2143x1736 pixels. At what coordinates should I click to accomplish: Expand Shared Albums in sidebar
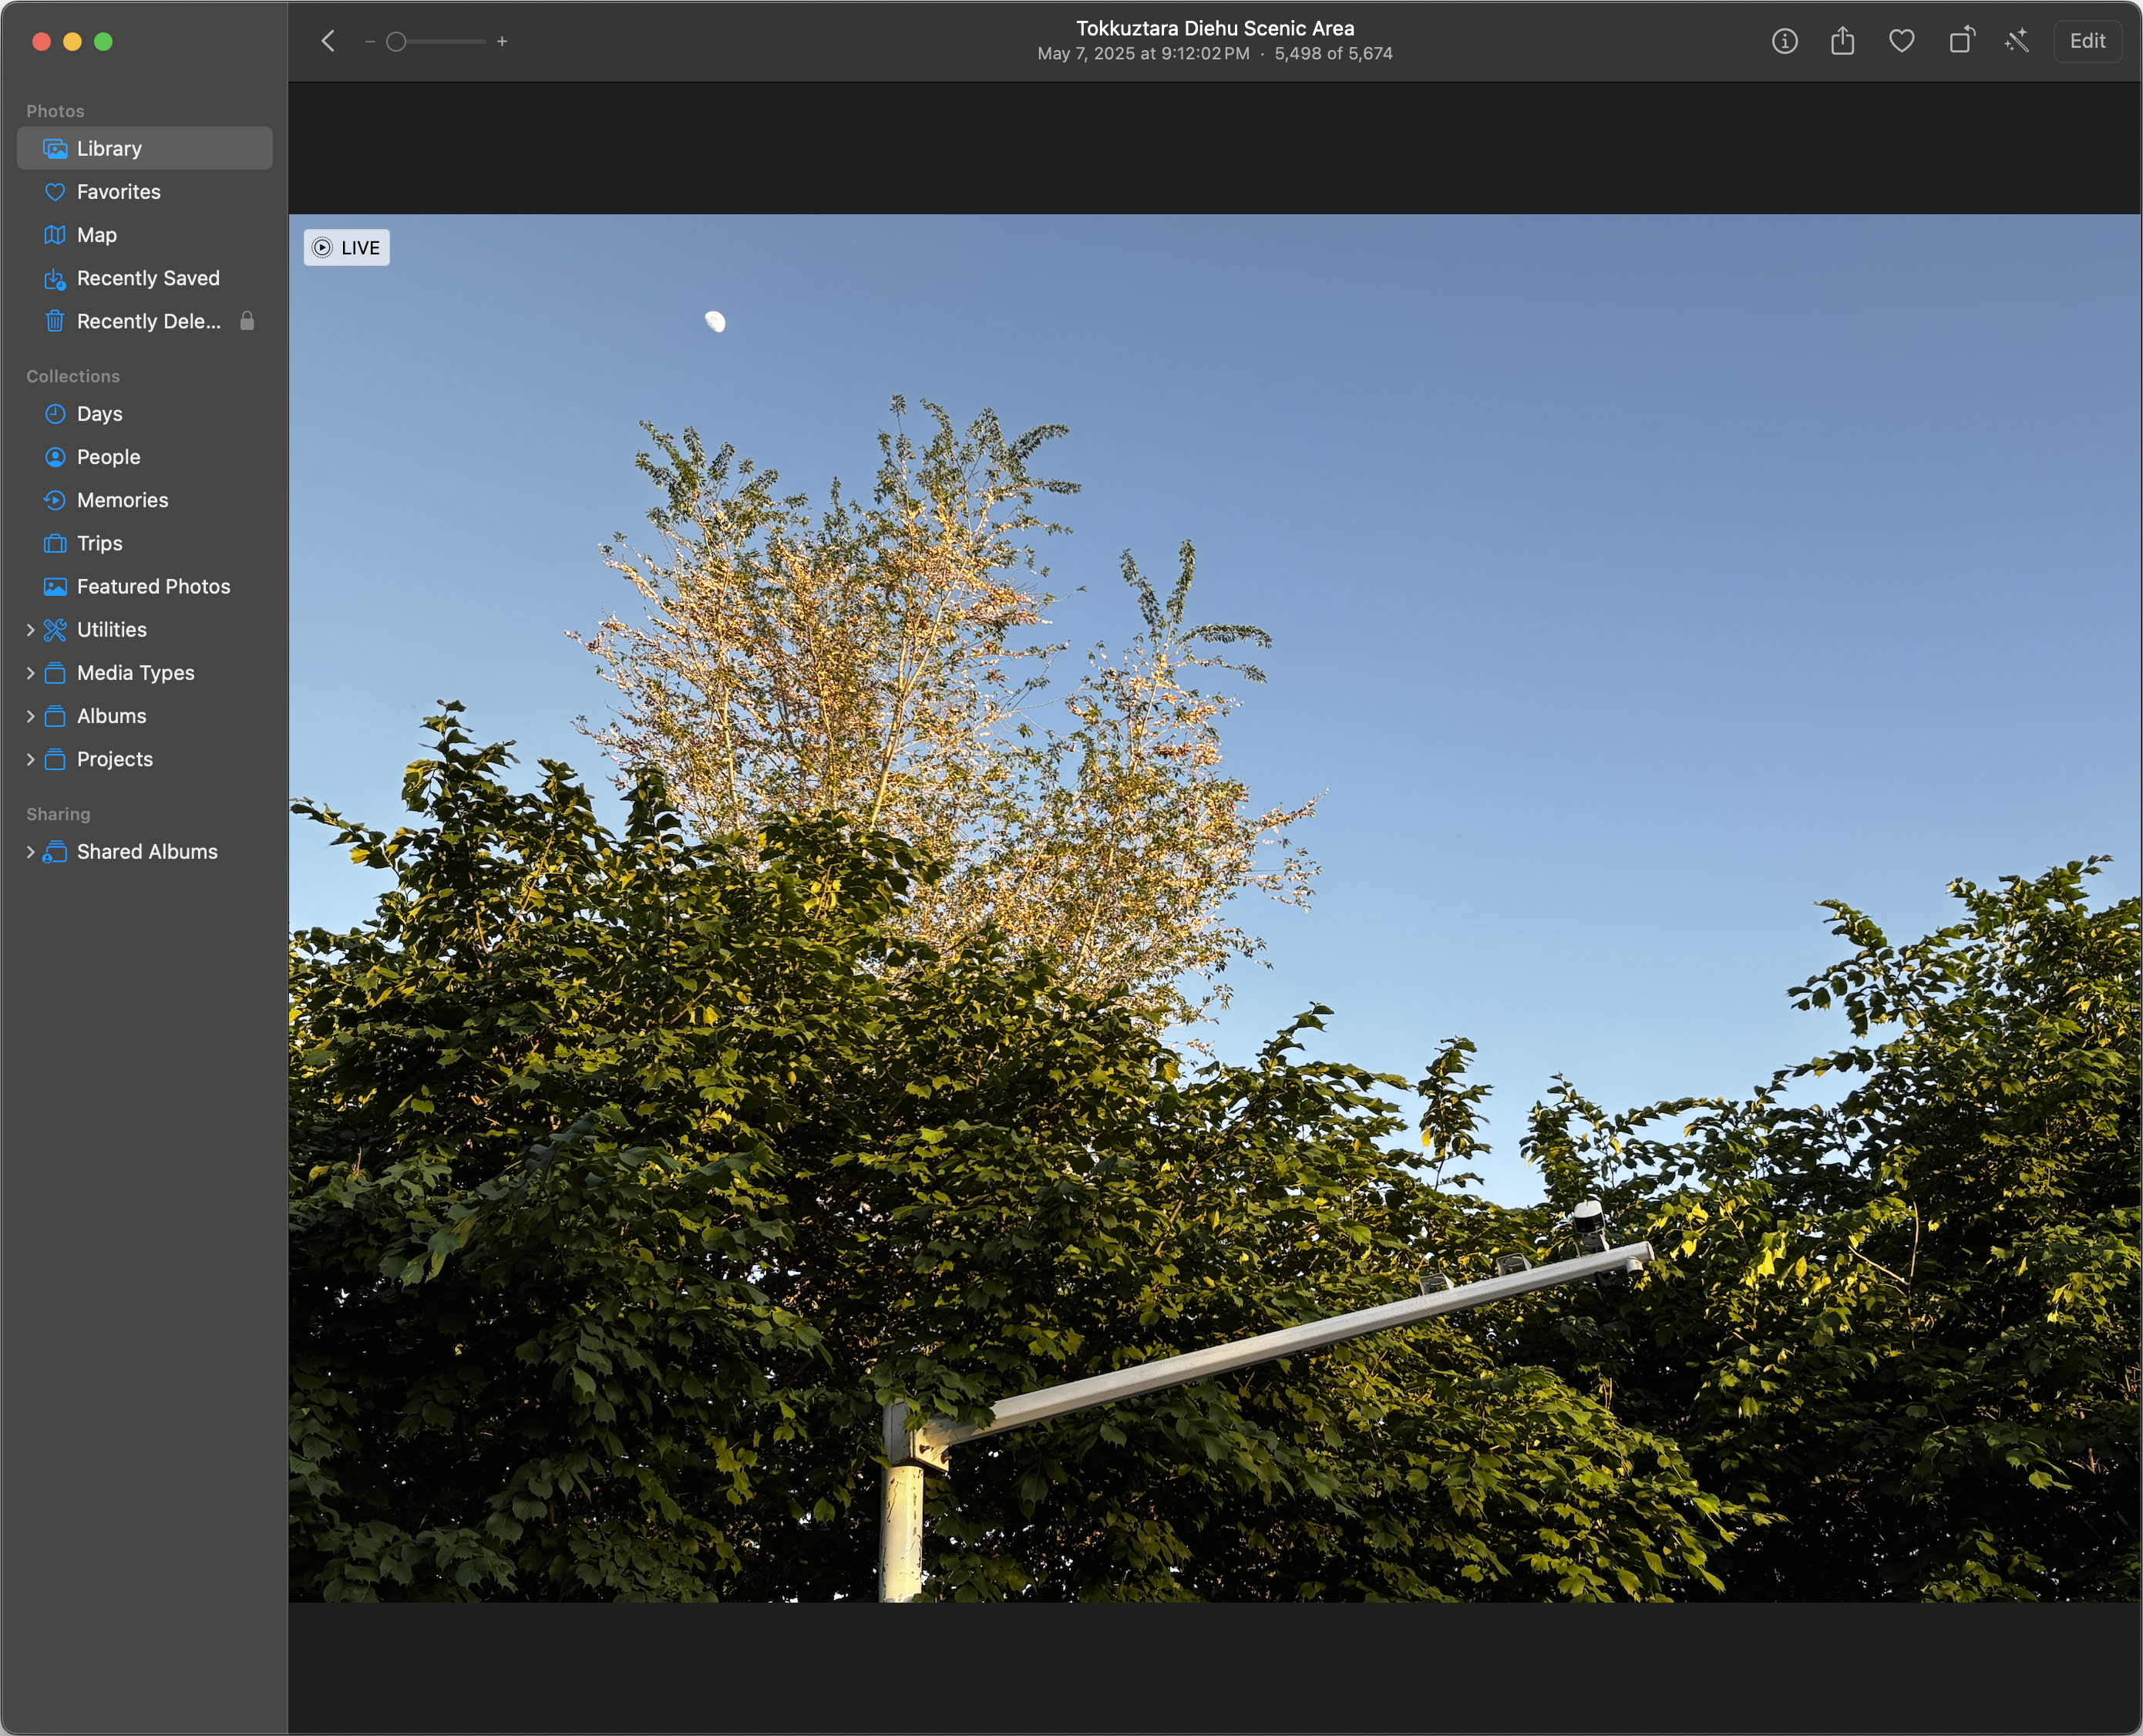[x=30, y=852]
